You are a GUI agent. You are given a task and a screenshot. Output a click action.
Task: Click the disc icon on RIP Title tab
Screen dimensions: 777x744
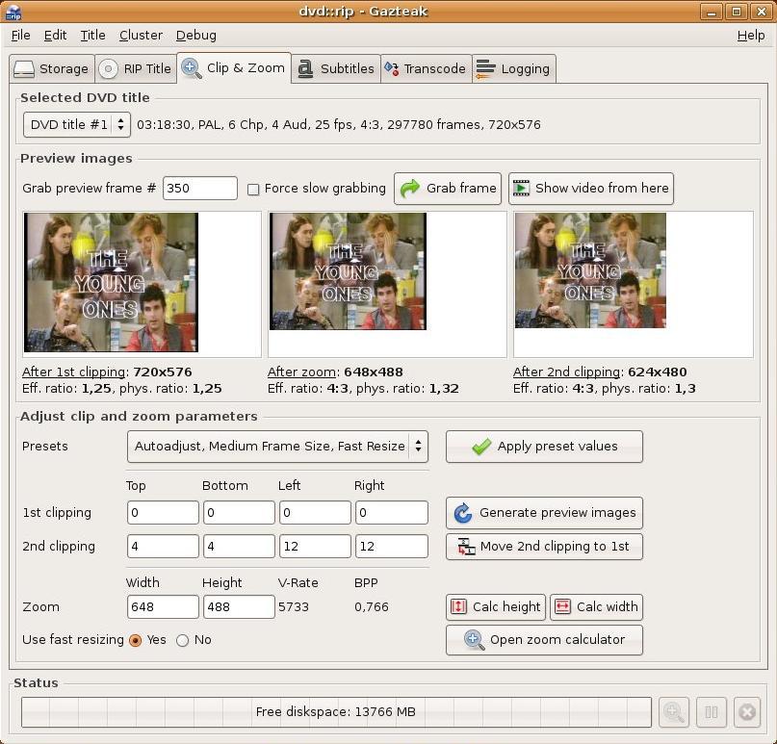pos(108,69)
